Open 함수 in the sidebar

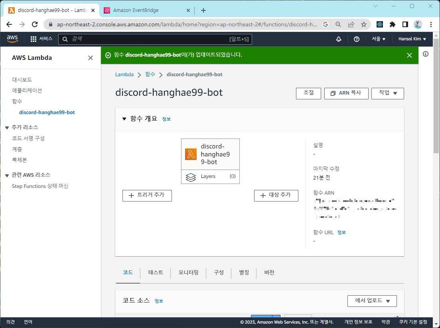[17, 101]
